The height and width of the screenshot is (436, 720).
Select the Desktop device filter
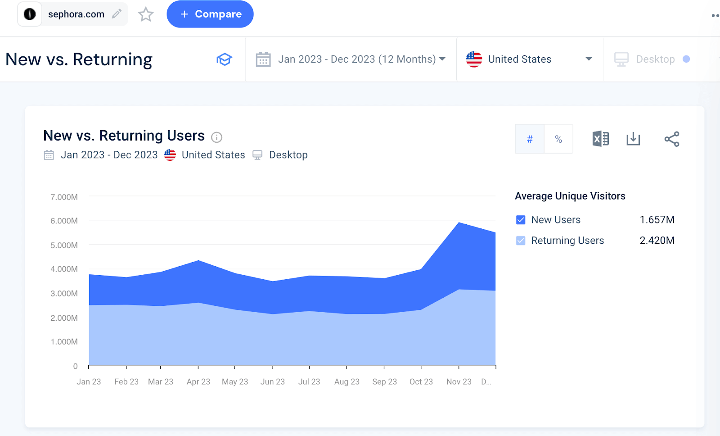coord(655,59)
